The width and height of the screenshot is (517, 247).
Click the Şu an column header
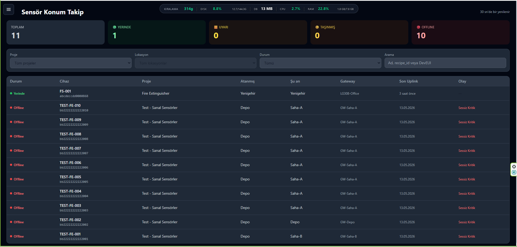pyautogui.click(x=295, y=81)
